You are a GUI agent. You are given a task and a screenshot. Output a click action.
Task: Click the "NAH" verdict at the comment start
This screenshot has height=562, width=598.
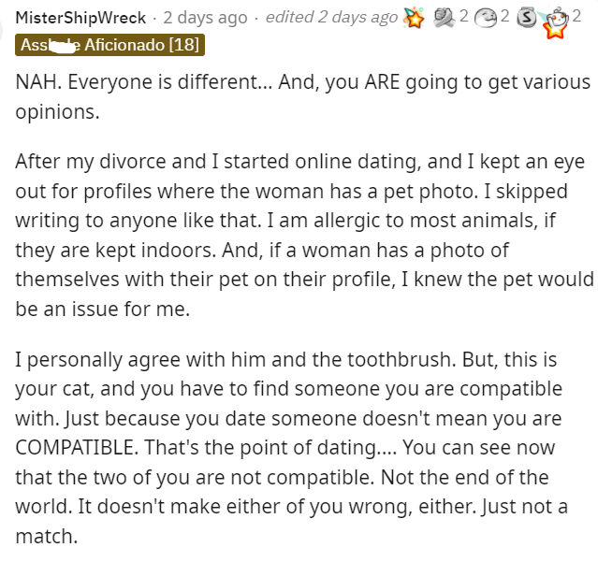coord(36,82)
